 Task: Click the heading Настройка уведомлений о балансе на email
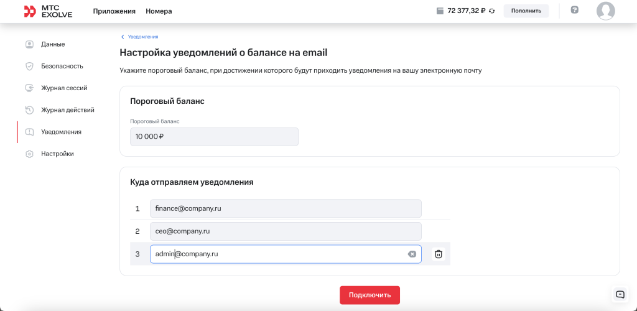[x=223, y=53]
